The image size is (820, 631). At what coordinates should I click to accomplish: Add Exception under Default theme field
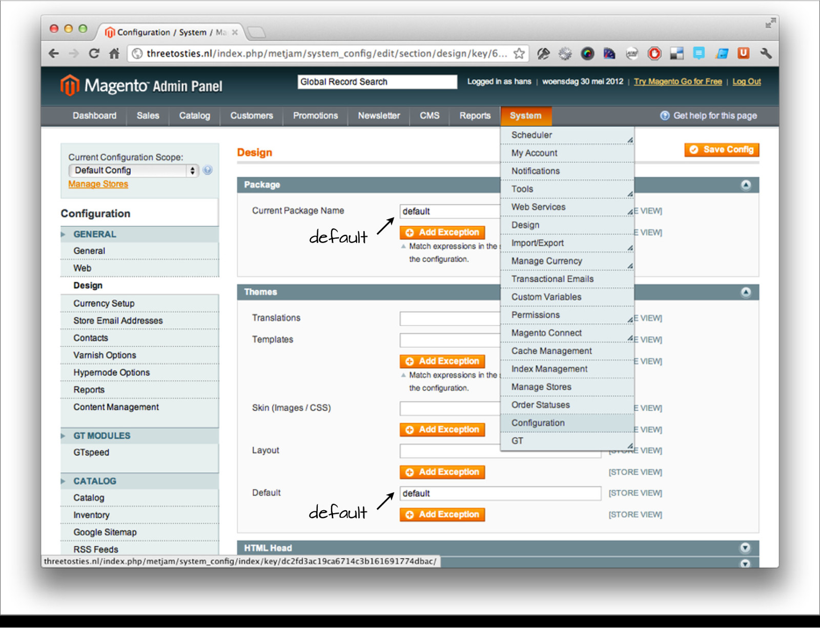[x=442, y=515]
